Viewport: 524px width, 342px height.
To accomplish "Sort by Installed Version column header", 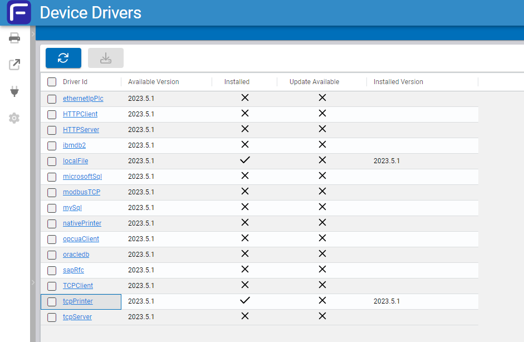I will click(398, 82).
